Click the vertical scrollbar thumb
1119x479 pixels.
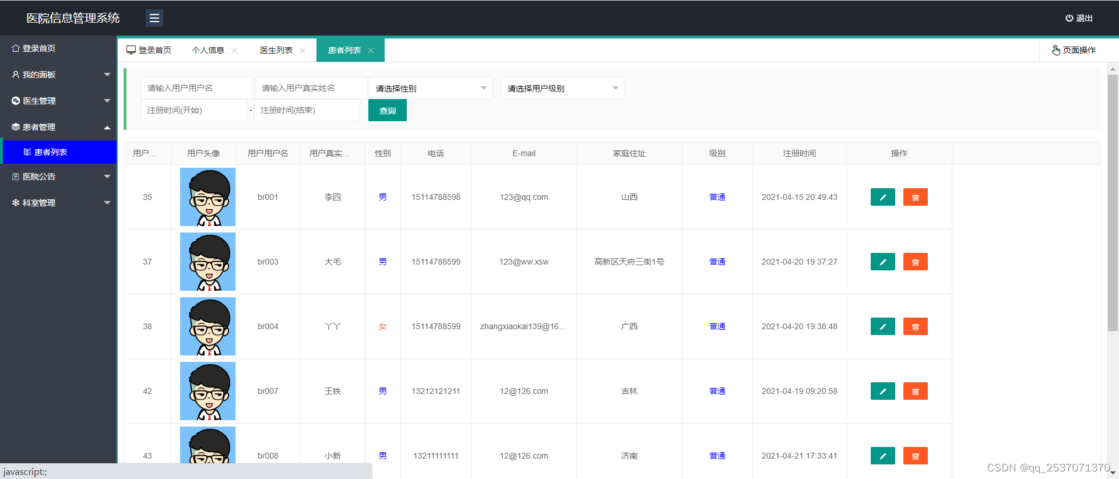(x=1113, y=203)
